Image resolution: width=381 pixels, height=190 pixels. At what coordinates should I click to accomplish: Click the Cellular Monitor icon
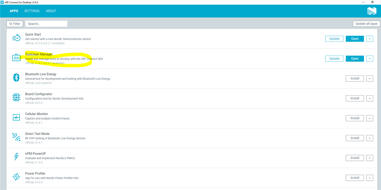[16, 117]
